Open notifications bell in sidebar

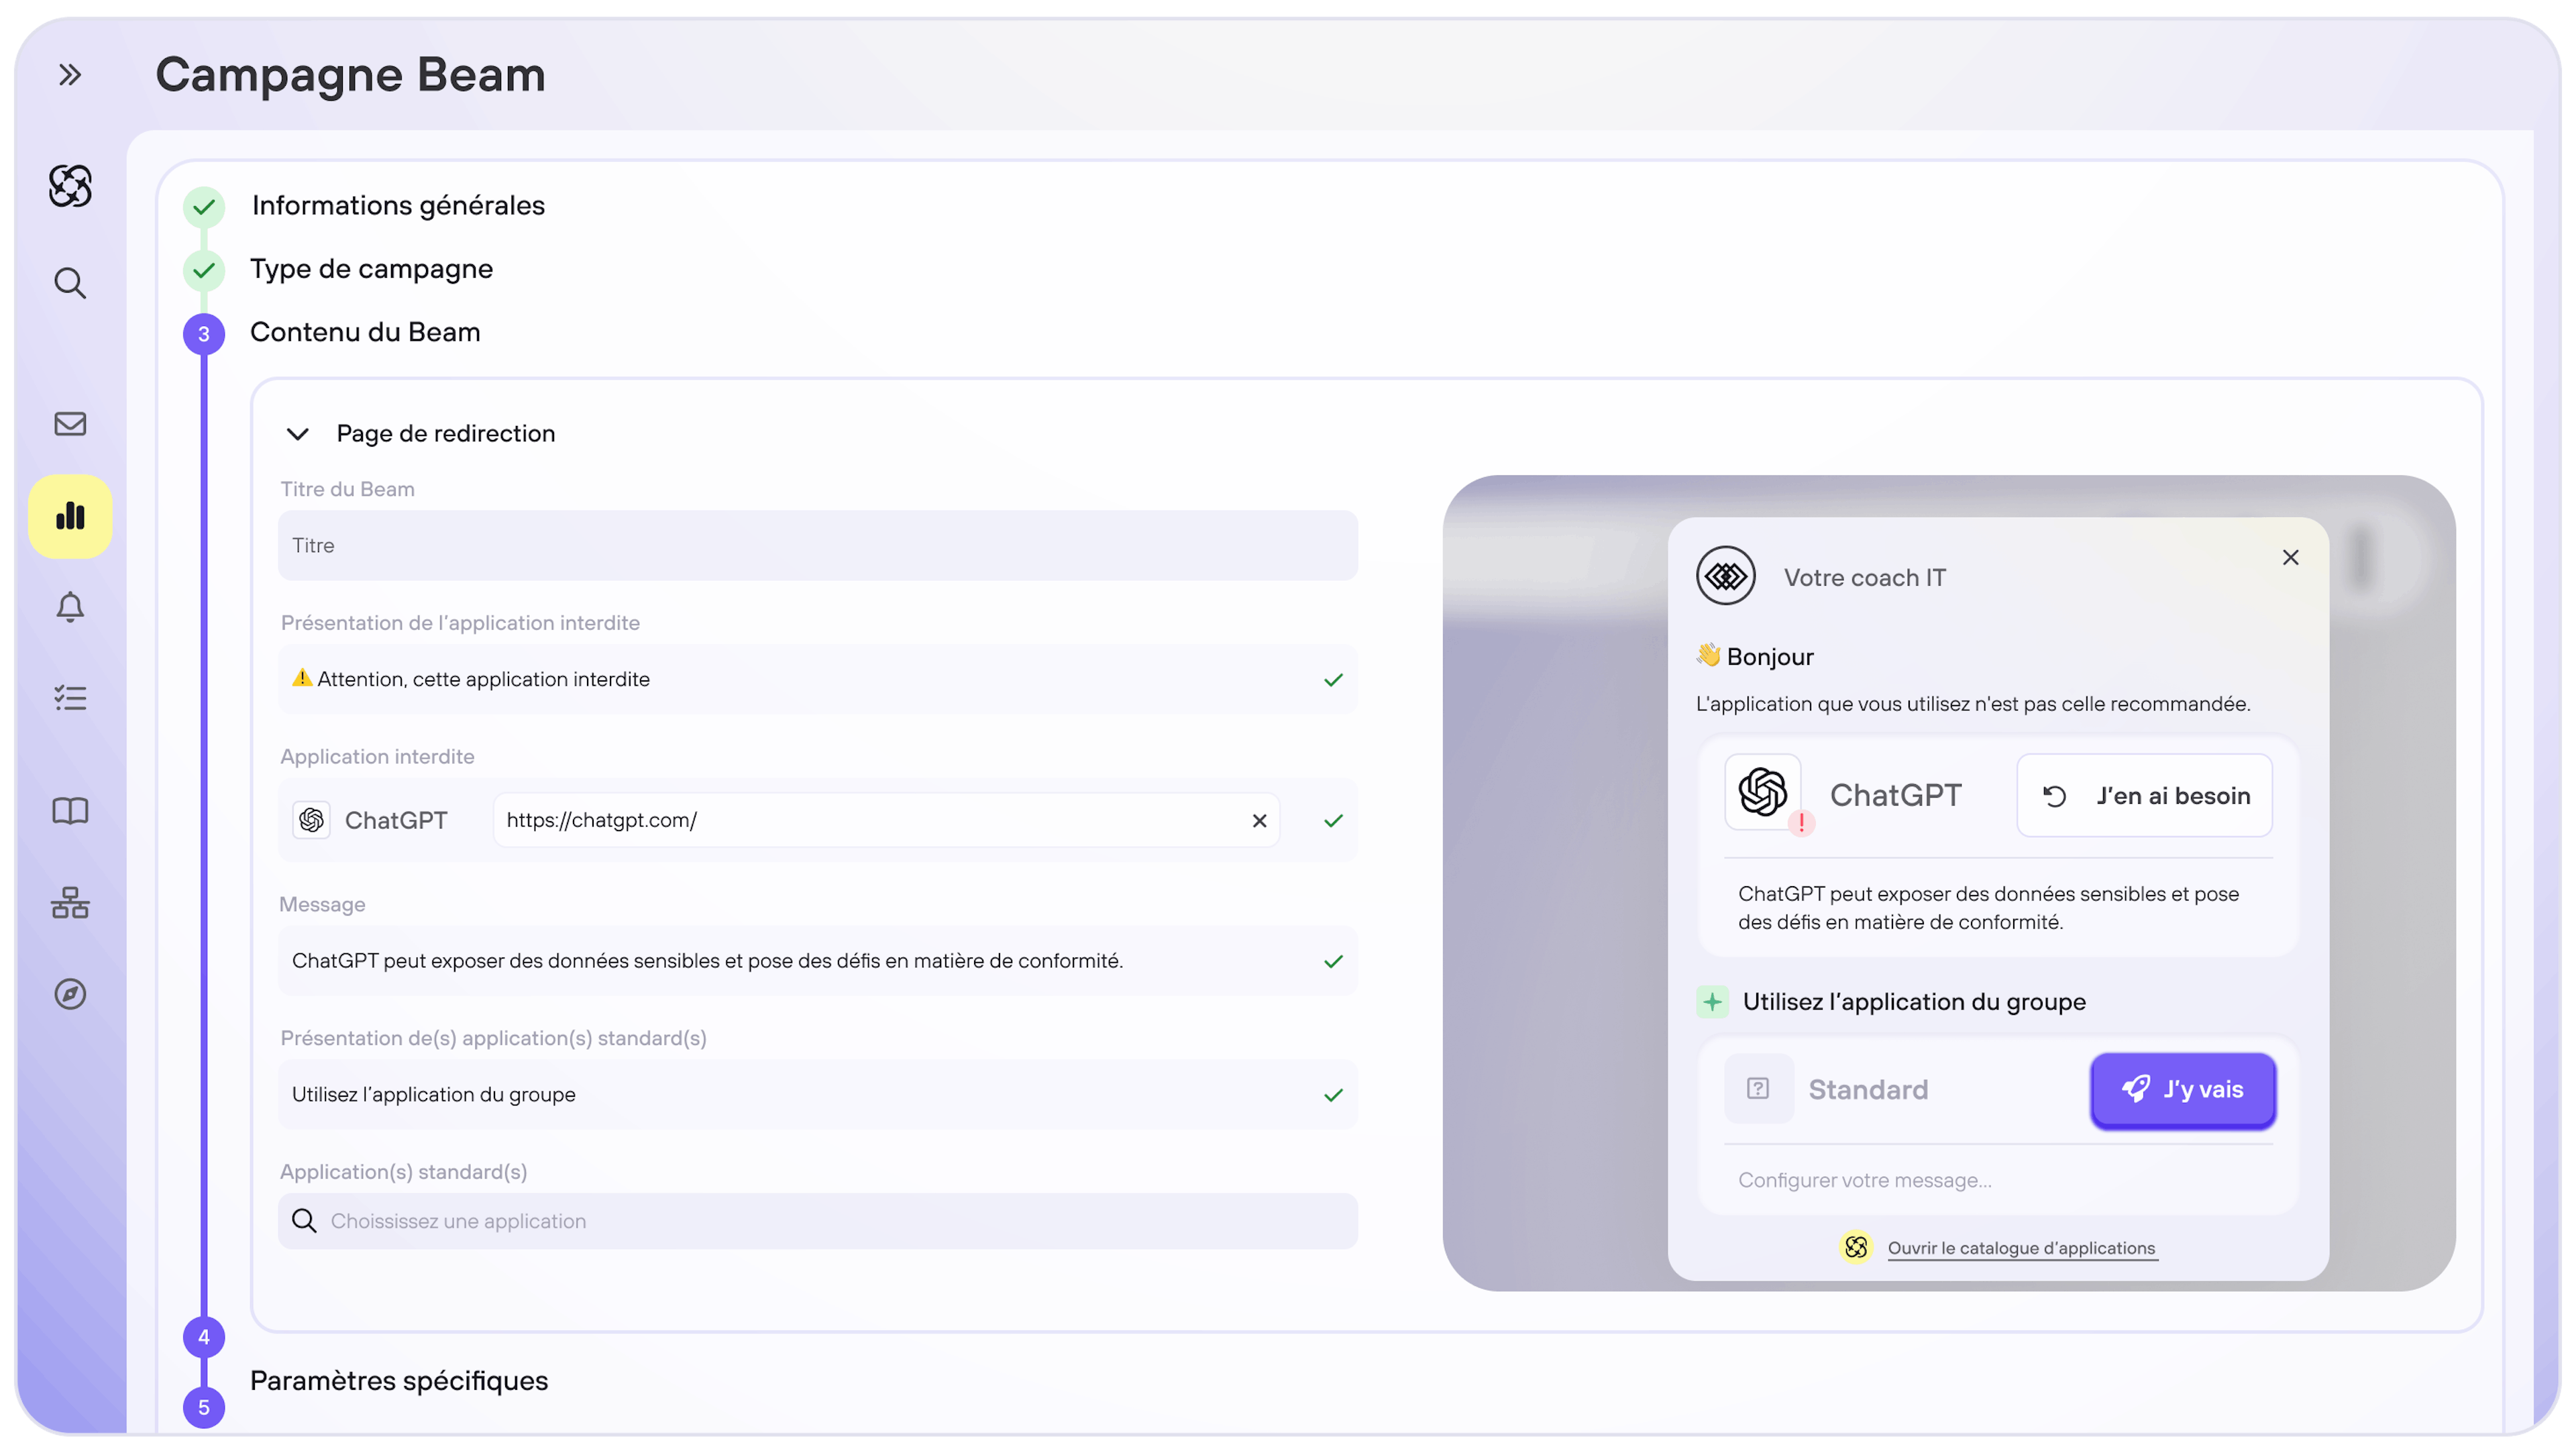click(x=70, y=607)
